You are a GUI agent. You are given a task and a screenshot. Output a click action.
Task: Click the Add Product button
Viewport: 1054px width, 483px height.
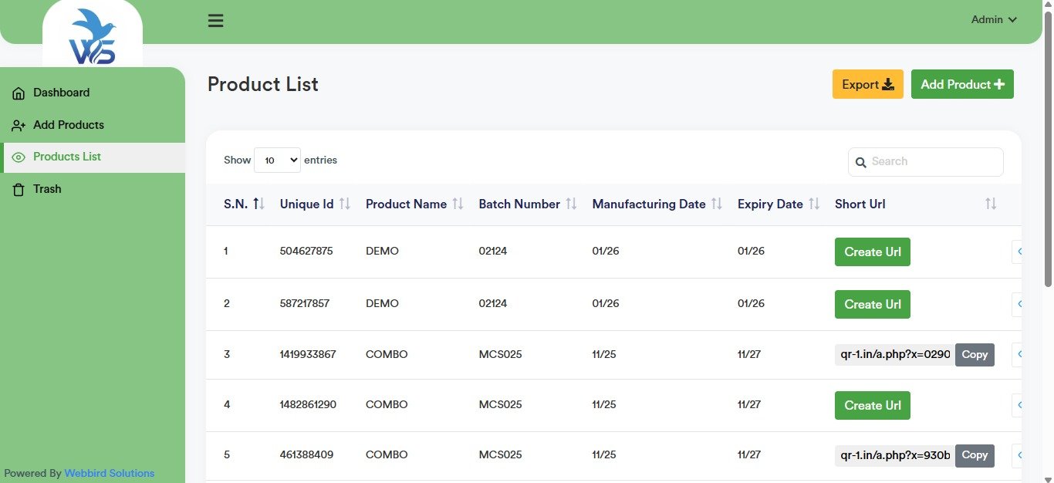[x=961, y=85]
